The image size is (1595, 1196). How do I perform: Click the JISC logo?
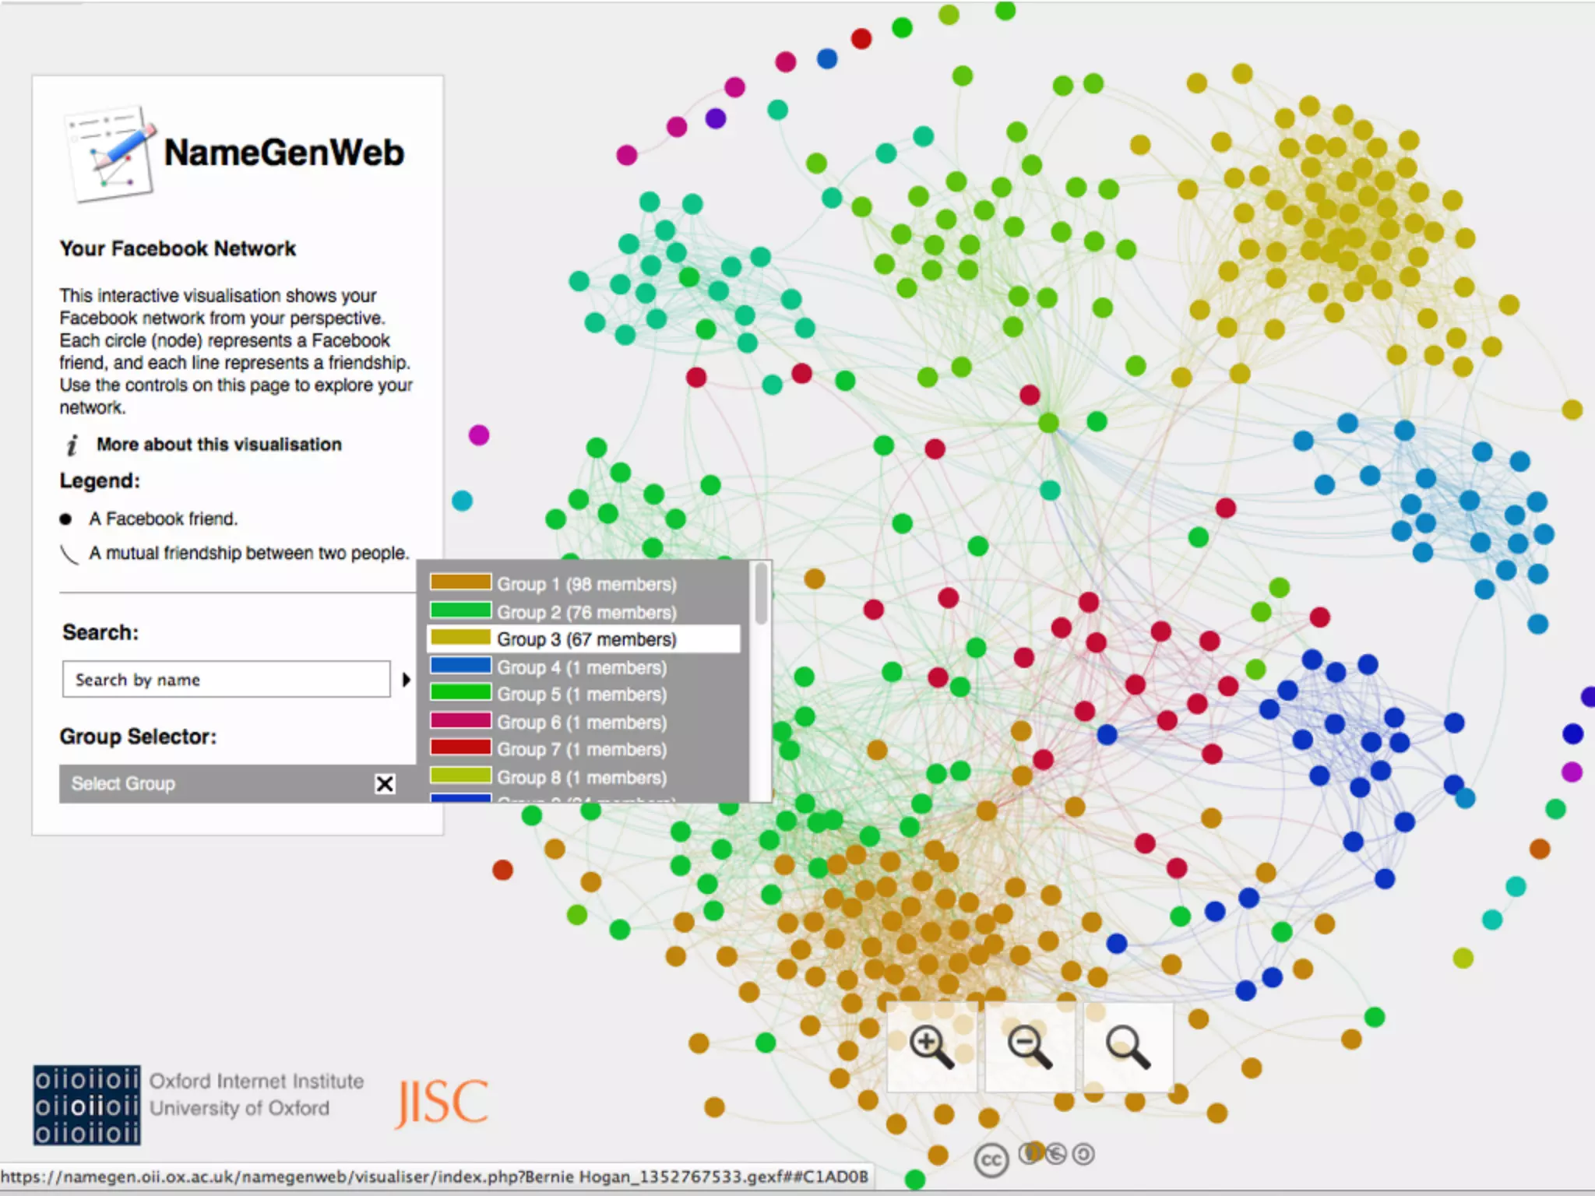(442, 1103)
